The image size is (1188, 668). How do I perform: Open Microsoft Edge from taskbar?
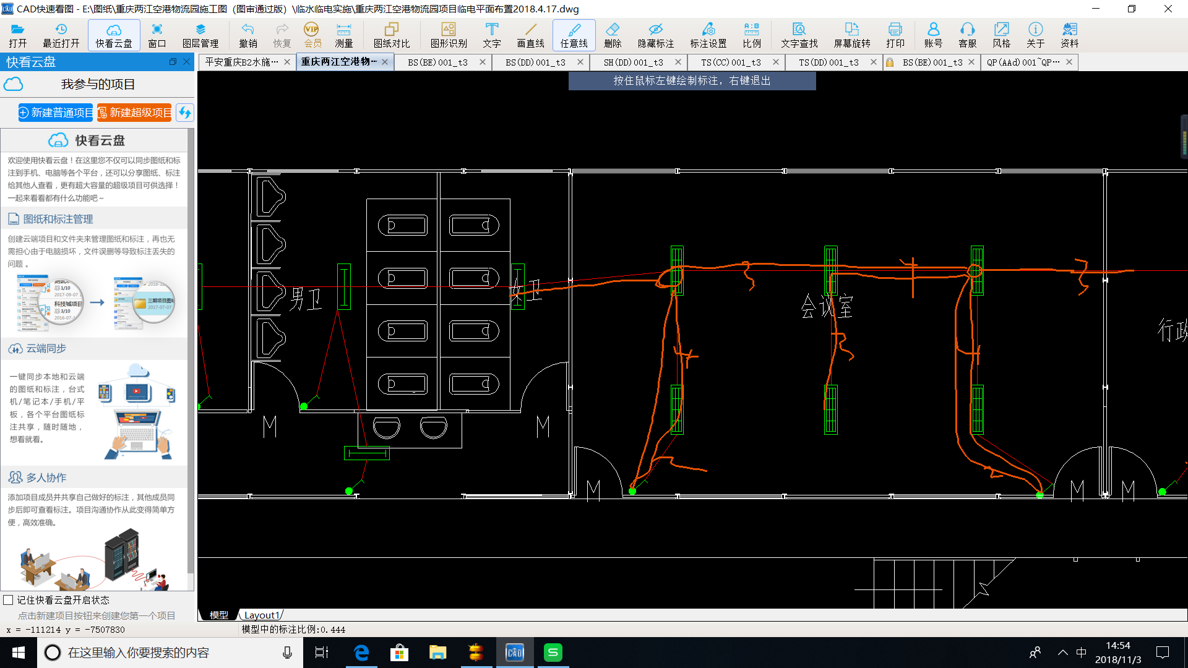[361, 653]
